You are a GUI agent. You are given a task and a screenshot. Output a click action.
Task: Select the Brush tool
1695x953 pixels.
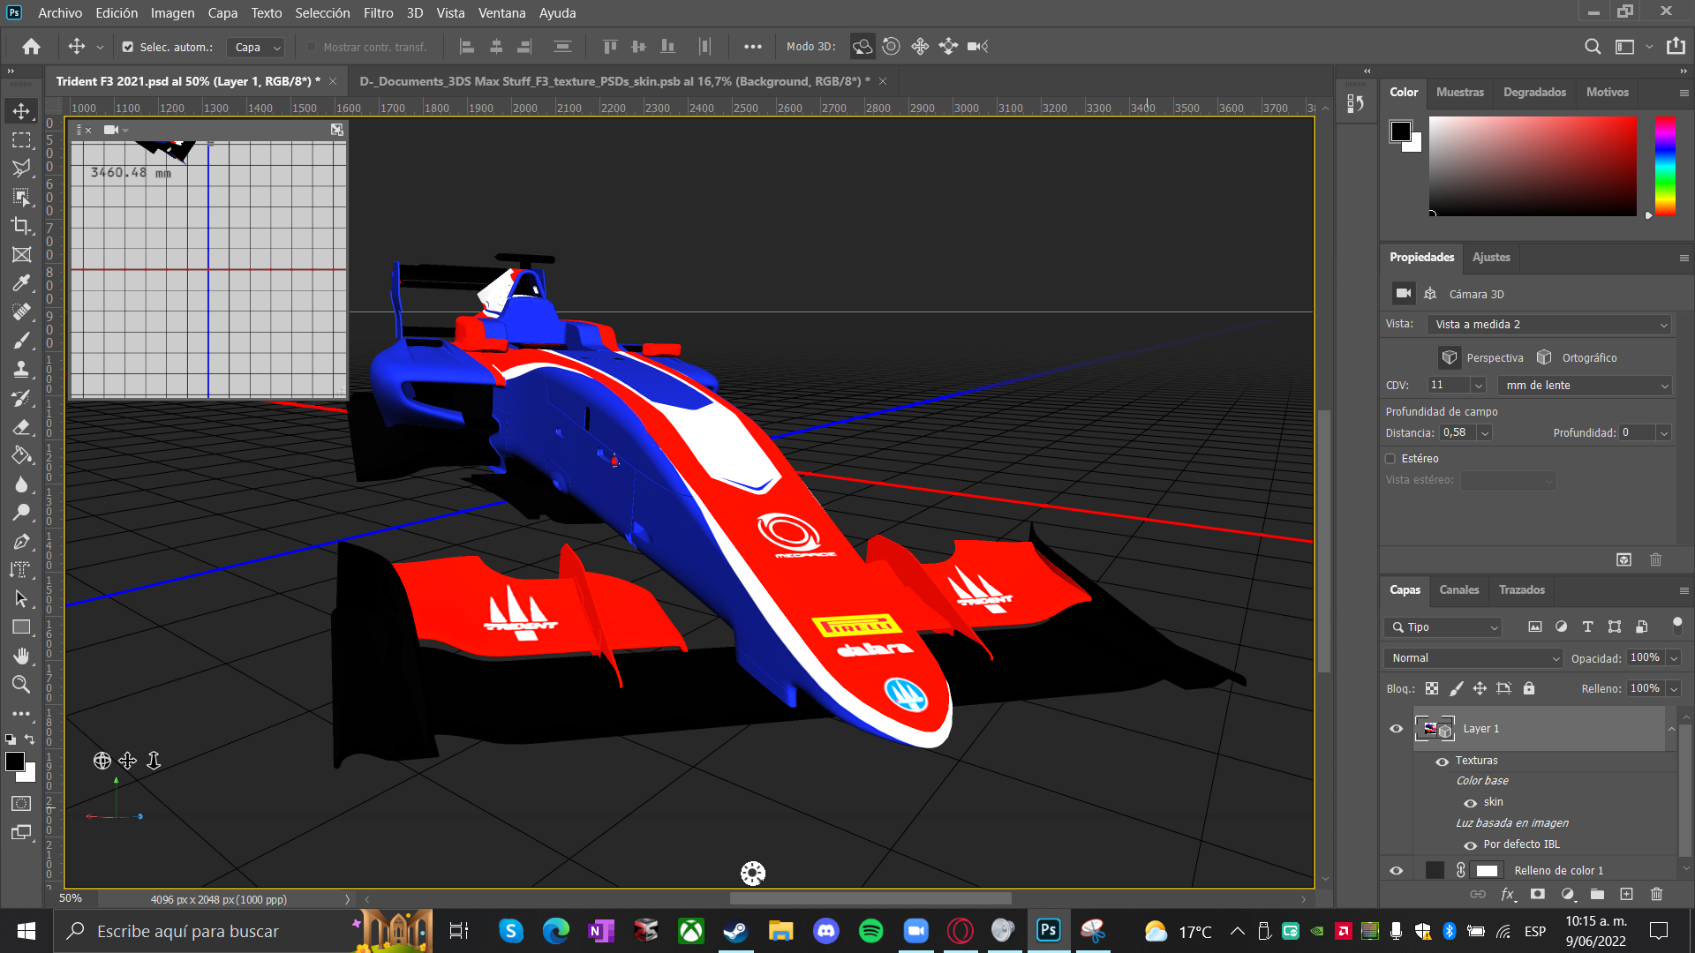[x=21, y=341]
